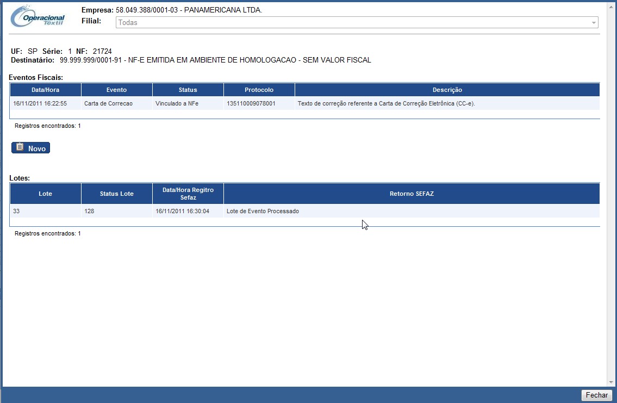Click the Vinculado a NFe status cell

177,103
